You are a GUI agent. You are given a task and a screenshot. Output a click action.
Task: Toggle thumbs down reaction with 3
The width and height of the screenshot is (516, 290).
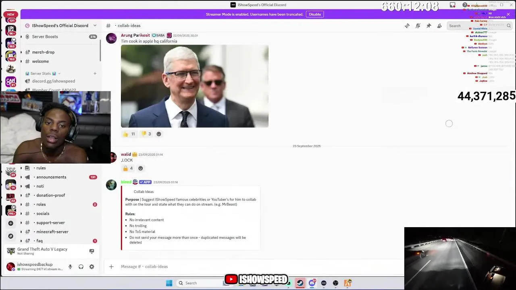tap(146, 134)
